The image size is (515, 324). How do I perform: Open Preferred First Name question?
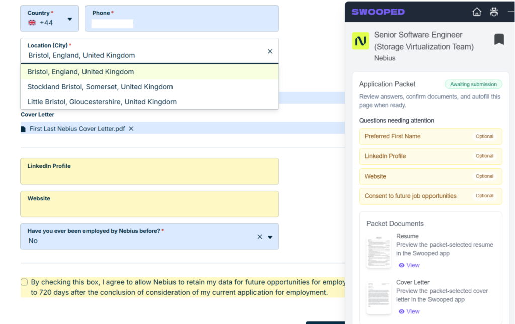[x=431, y=136]
